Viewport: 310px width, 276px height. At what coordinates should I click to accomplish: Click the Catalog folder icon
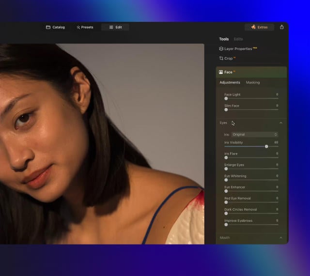48,27
